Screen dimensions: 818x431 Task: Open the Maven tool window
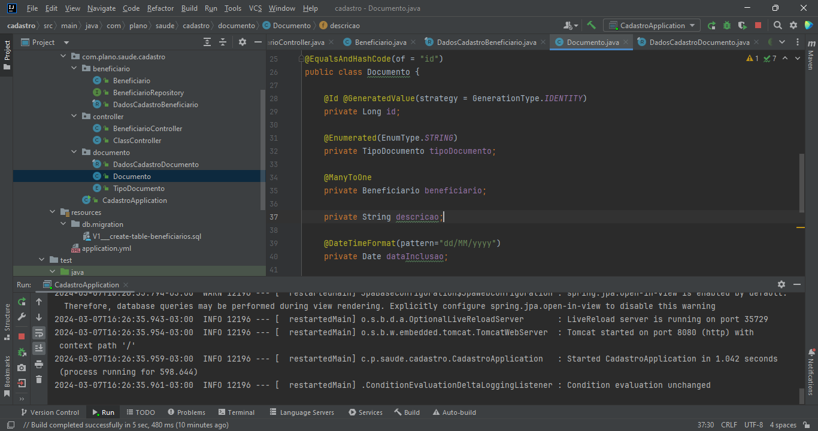(810, 55)
